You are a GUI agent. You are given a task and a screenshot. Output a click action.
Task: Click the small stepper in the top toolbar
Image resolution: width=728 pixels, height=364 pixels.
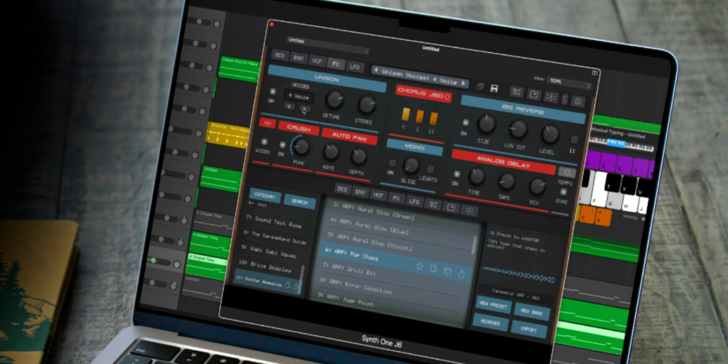tap(564, 100)
